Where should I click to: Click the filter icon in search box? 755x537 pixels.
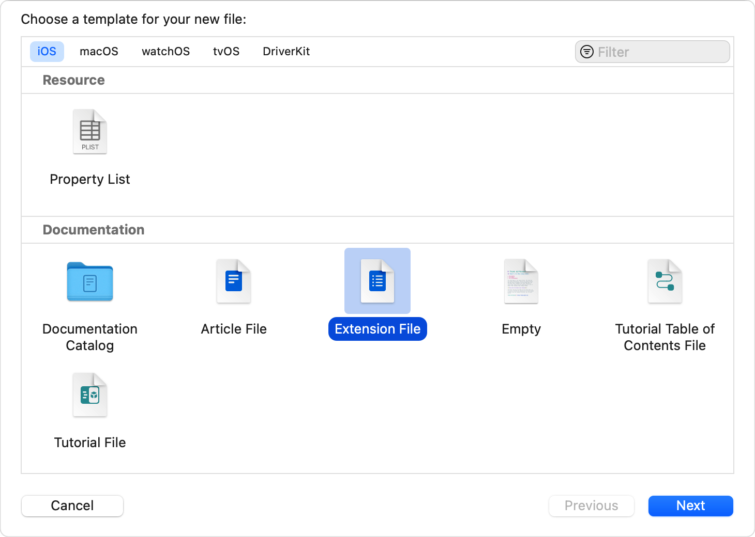coord(587,52)
